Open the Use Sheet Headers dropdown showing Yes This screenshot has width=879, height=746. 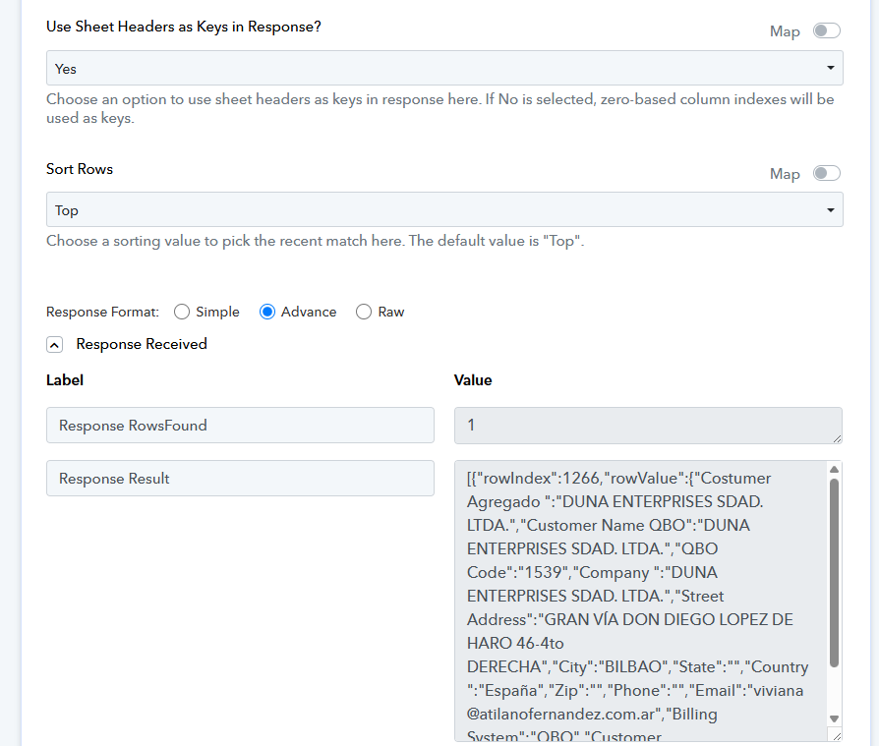pos(444,69)
